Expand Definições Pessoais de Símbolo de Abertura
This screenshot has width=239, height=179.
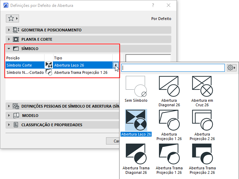click(9, 106)
